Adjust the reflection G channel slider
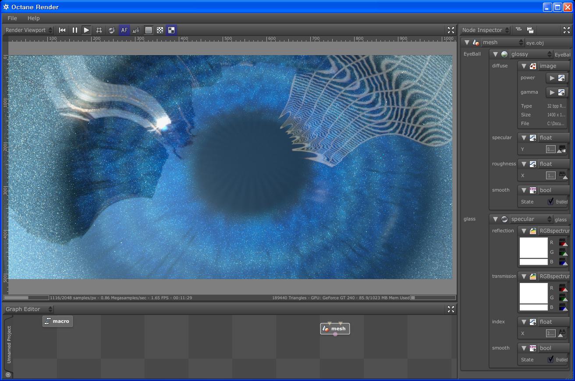 (x=563, y=252)
